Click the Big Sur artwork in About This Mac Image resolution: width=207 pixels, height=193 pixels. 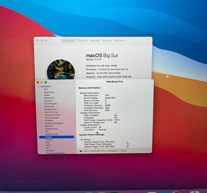(61, 69)
